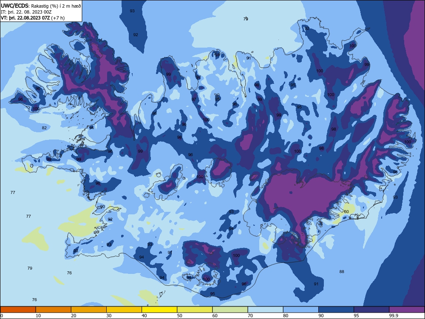Click the legend tick label '0'
The width and height of the screenshot is (425, 319).
(2, 316)
